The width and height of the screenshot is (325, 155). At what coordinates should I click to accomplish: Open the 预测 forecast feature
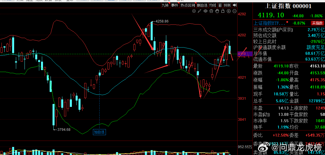coord(227,5)
